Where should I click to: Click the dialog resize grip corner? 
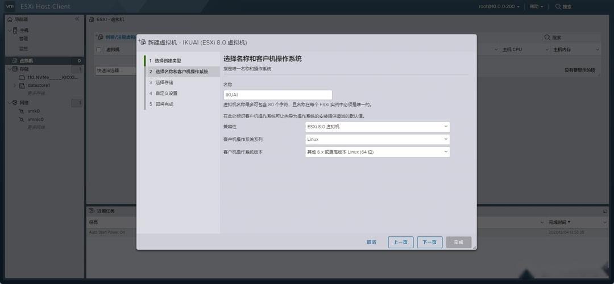click(x=474, y=247)
